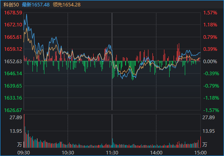Click the left 13.95 volume label

[x=16, y=131]
